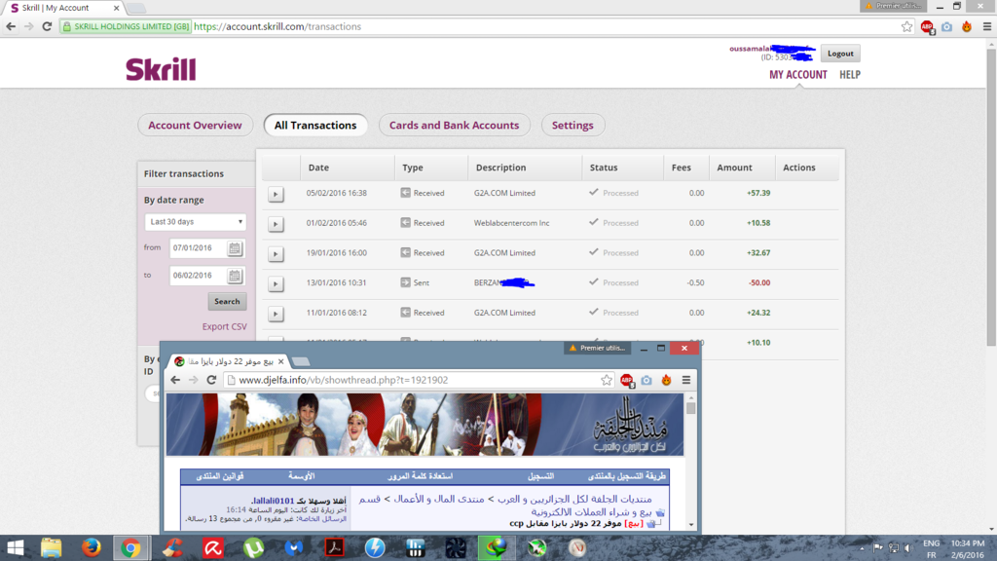Open the 'التسجيل' forum menu item

(x=540, y=475)
